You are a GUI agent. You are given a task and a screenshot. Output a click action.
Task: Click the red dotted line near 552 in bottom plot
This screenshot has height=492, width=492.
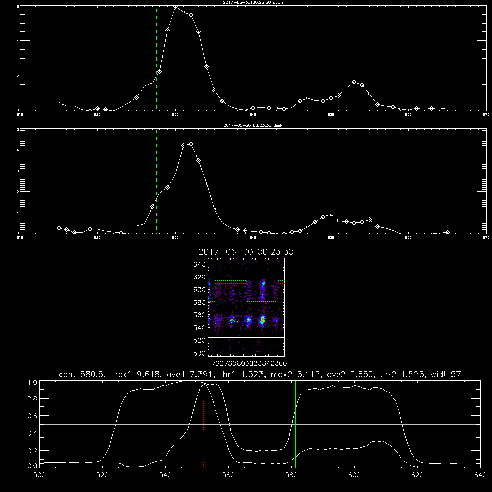pyautogui.click(x=204, y=425)
